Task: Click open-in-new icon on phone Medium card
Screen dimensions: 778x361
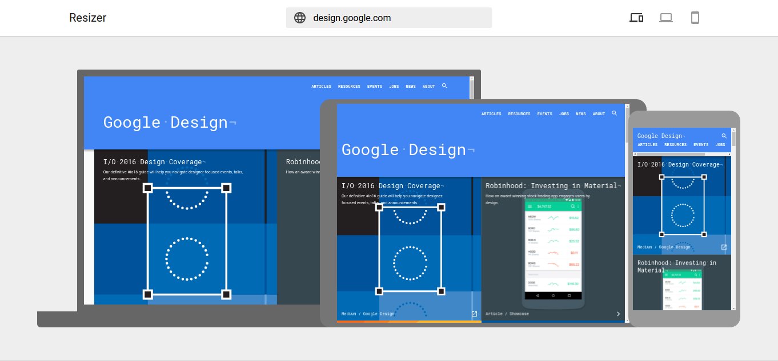Action: click(x=724, y=248)
